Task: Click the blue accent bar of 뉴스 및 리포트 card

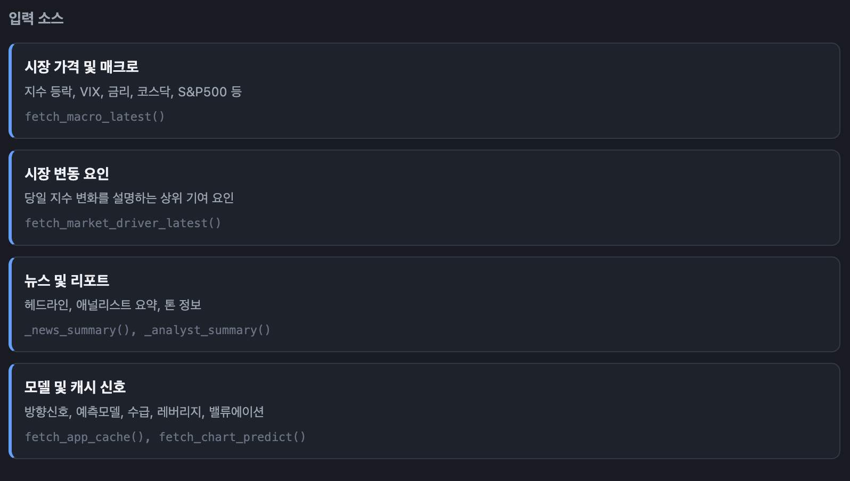Action: [x=11, y=304]
